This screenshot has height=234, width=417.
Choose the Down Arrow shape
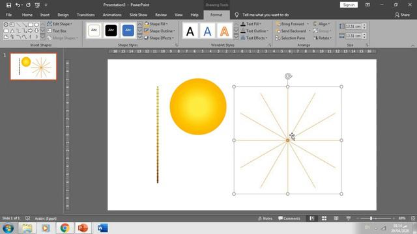36,31
